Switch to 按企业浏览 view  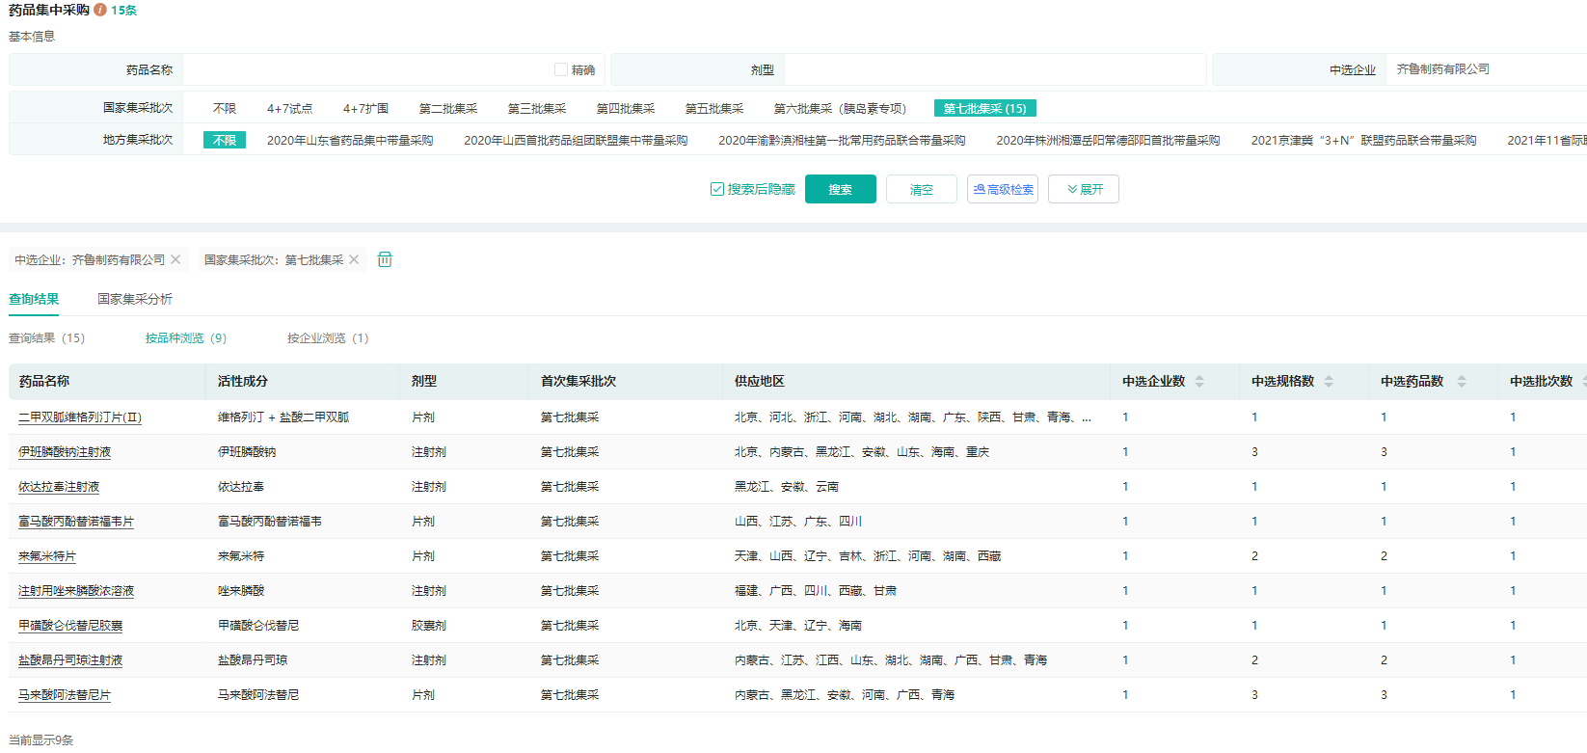[x=327, y=338]
